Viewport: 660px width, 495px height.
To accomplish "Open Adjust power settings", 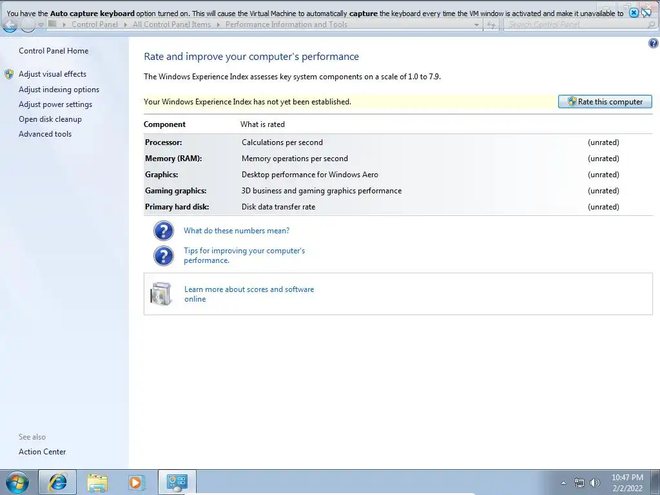I will [x=55, y=104].
